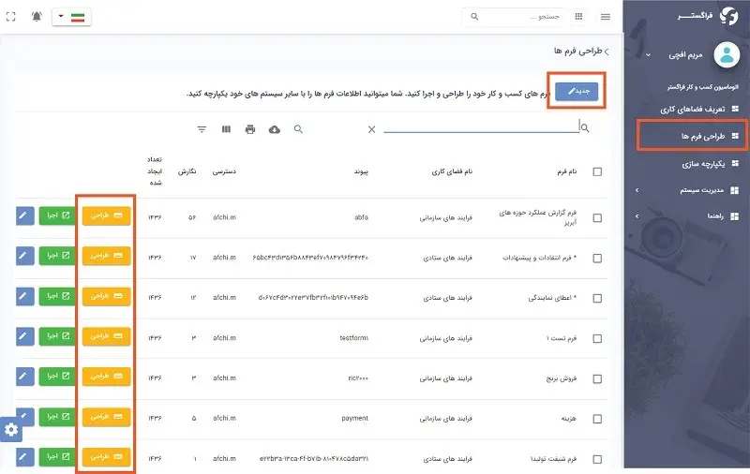Viewport: 750px width, 474px height.
Task: Click the green اجرا button for the testform1 row
Action: [57, 336]
